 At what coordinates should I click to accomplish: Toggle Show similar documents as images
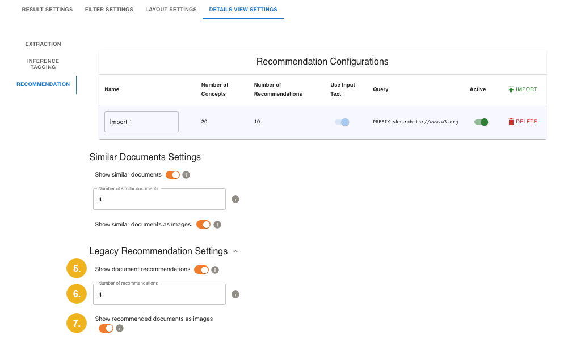203,225
